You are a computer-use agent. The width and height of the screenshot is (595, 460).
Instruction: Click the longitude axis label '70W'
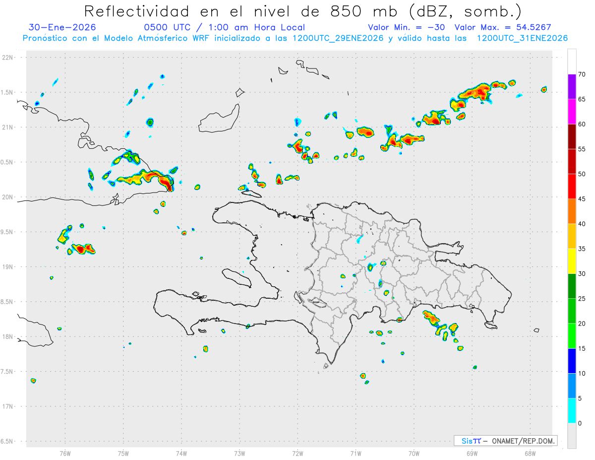click(414, 453)
